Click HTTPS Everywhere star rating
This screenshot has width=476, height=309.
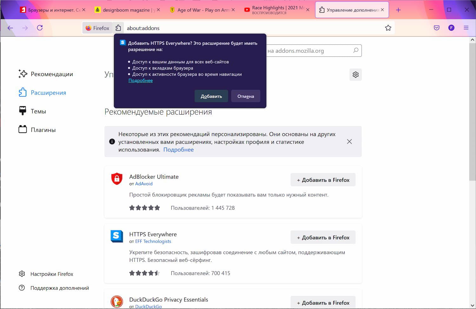coord(145,273)
